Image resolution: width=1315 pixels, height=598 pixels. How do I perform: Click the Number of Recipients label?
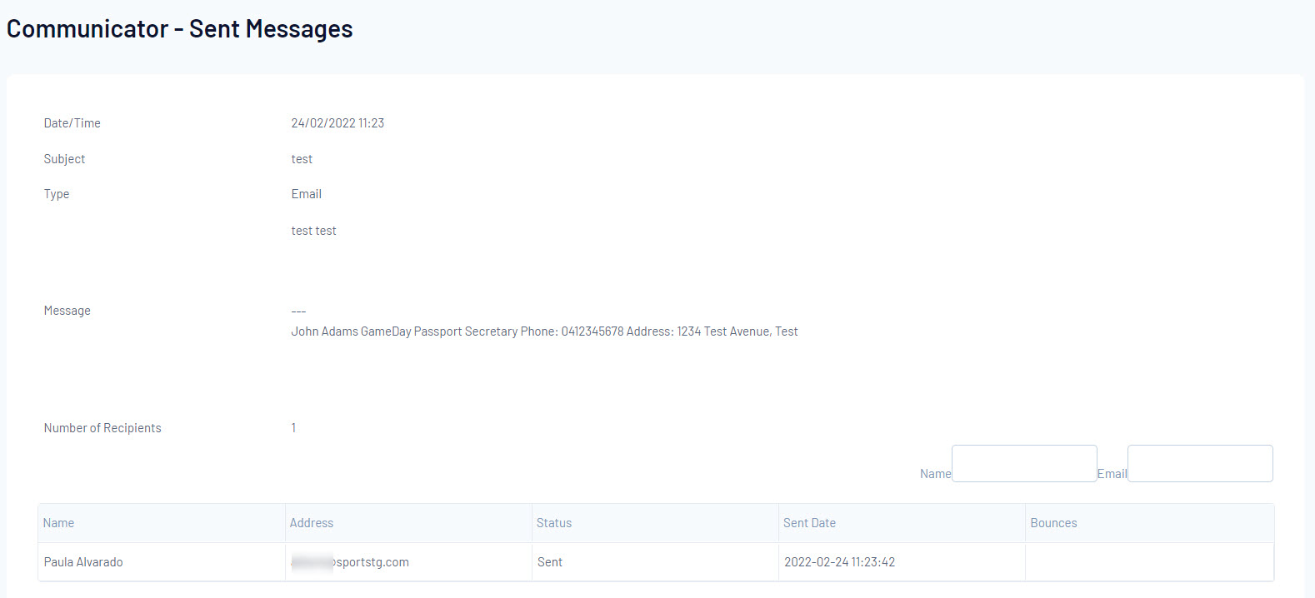click(x=102, y=428)
